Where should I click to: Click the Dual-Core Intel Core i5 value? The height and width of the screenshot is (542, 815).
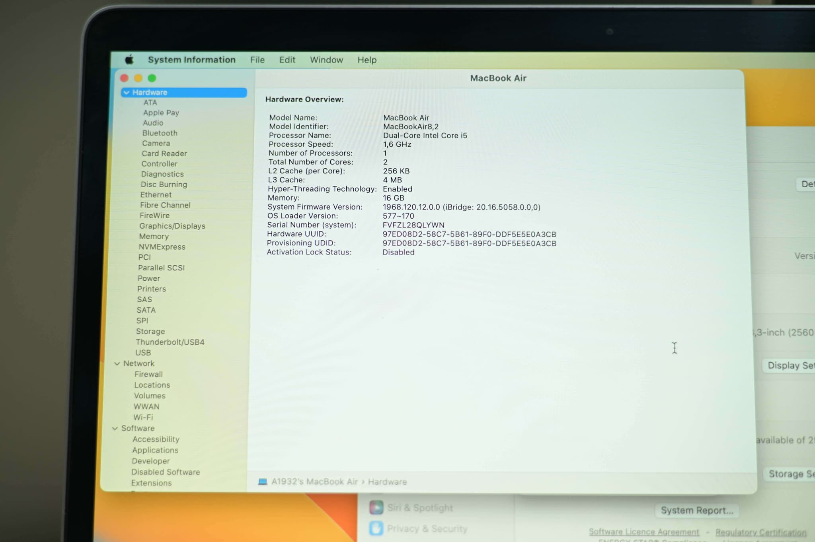[x=425, y=136]
